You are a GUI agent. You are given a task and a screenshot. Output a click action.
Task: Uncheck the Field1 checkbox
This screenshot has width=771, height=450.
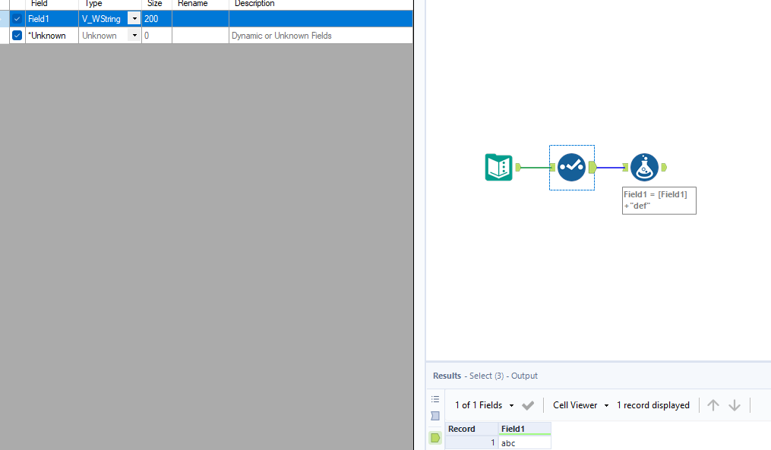[x=16, y=18]
